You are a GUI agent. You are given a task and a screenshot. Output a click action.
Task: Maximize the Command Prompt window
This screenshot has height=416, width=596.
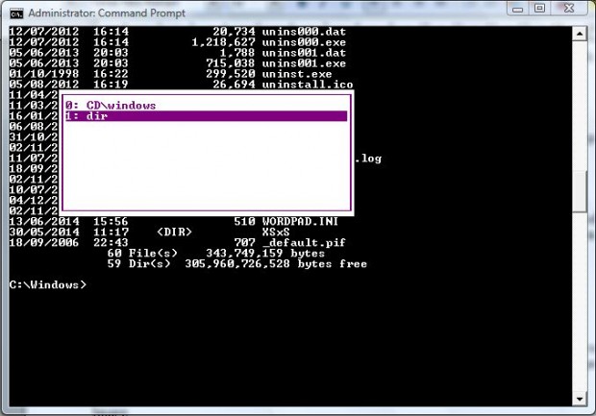tap(539, 9)
